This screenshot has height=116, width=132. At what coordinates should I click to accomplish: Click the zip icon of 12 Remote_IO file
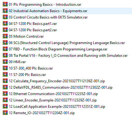point(5,113)
